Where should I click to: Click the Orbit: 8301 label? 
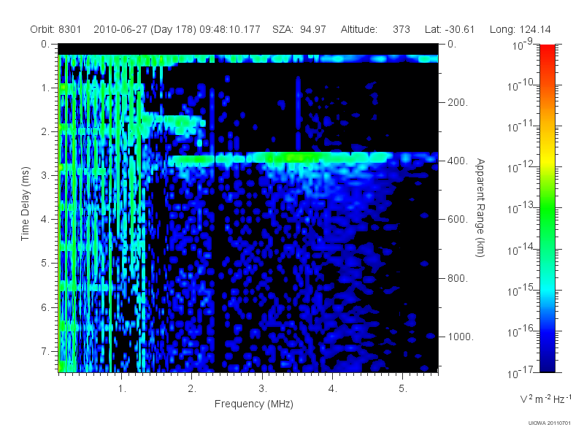click(x=55, y=29)
